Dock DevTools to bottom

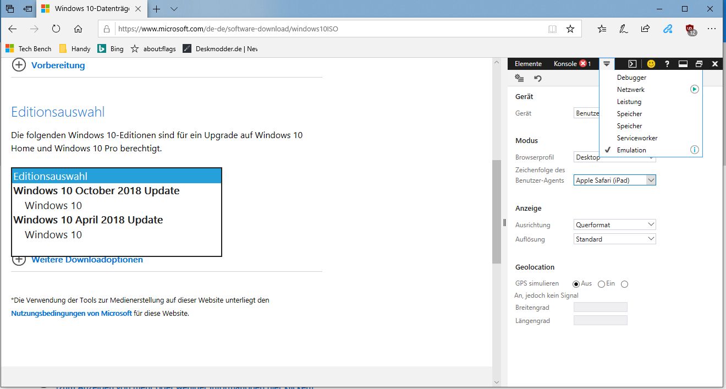point(683,64)
